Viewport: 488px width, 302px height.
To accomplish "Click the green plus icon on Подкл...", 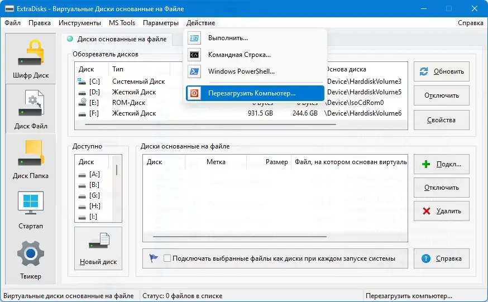I will pyautogui.click(x=426, y=164).
